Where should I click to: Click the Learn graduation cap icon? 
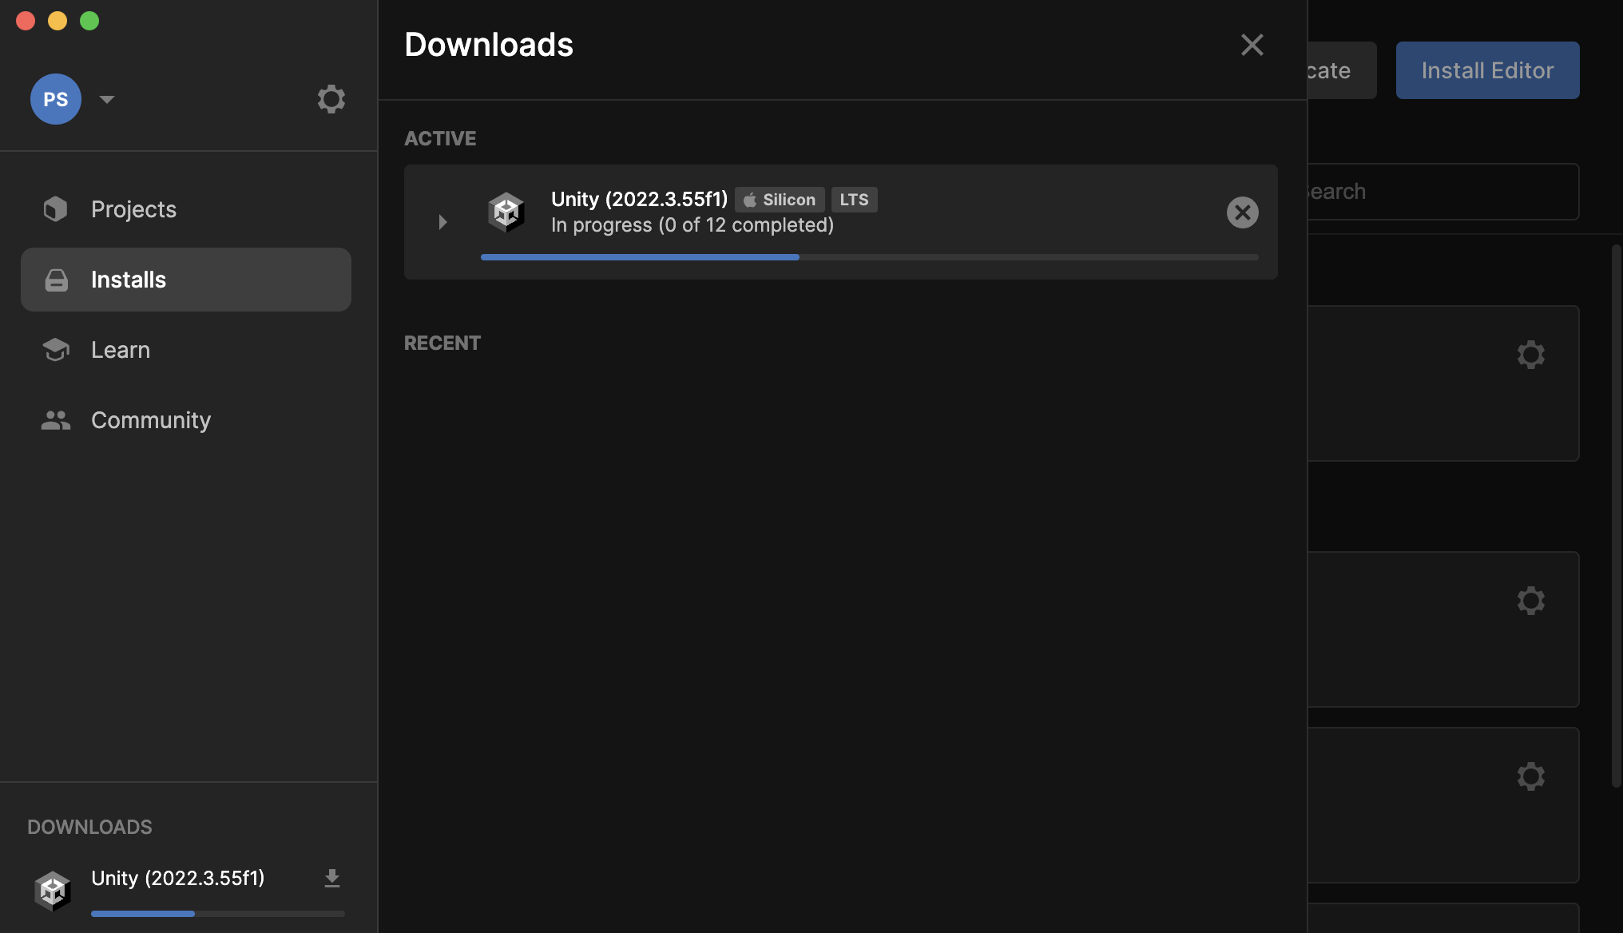[x=55, y=350]
